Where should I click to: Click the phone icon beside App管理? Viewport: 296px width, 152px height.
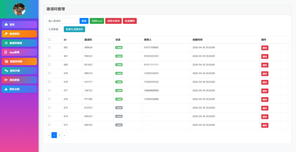point(6,52)
